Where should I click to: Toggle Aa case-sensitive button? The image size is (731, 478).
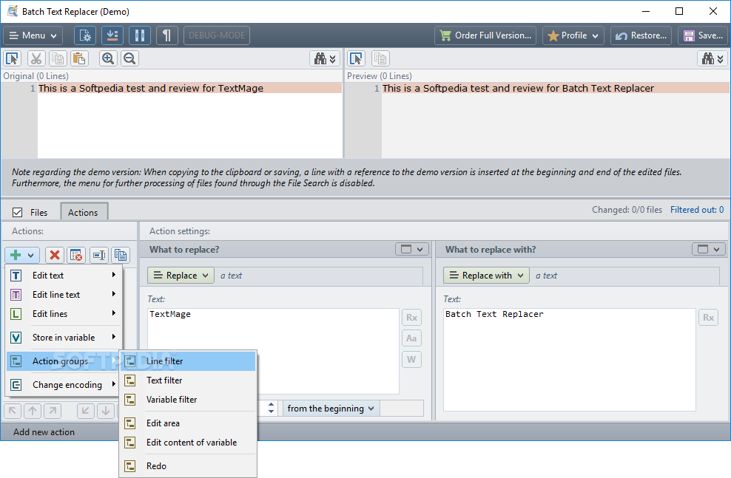(411, 338)
